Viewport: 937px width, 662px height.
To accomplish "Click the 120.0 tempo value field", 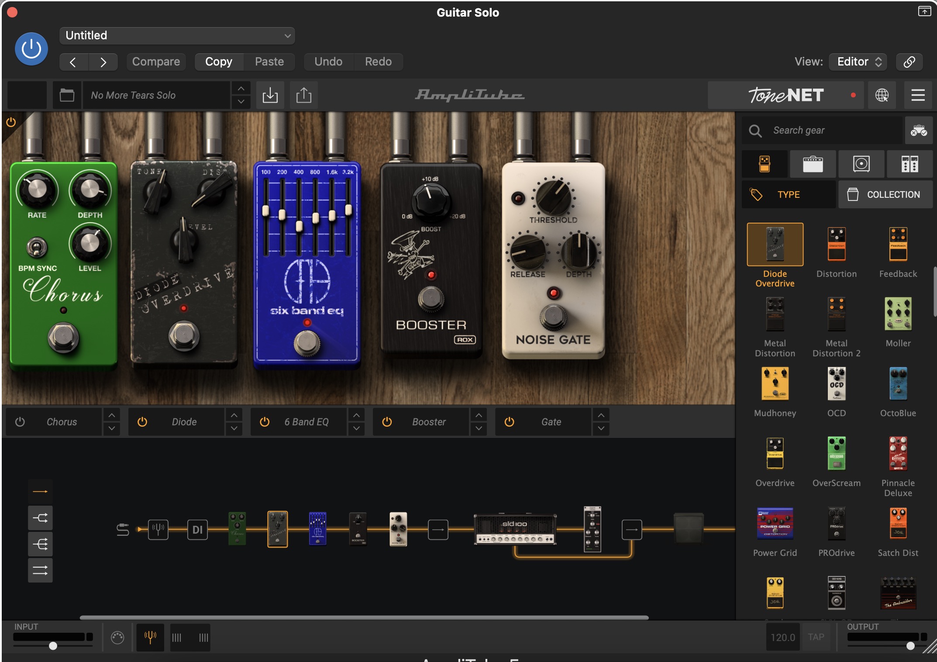I will click(783, 637).
